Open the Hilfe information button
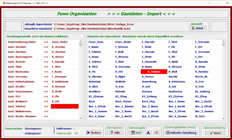This screenshot has width=232, height=140. tap(115, 133)
